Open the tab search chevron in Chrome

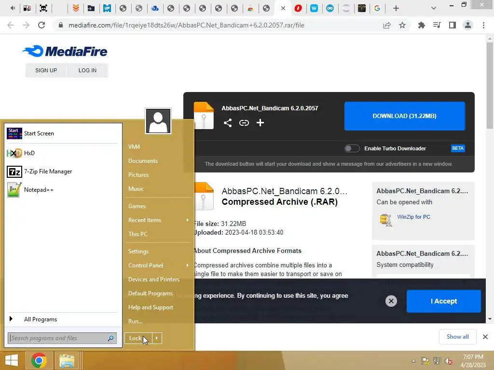tap(434, 8)
